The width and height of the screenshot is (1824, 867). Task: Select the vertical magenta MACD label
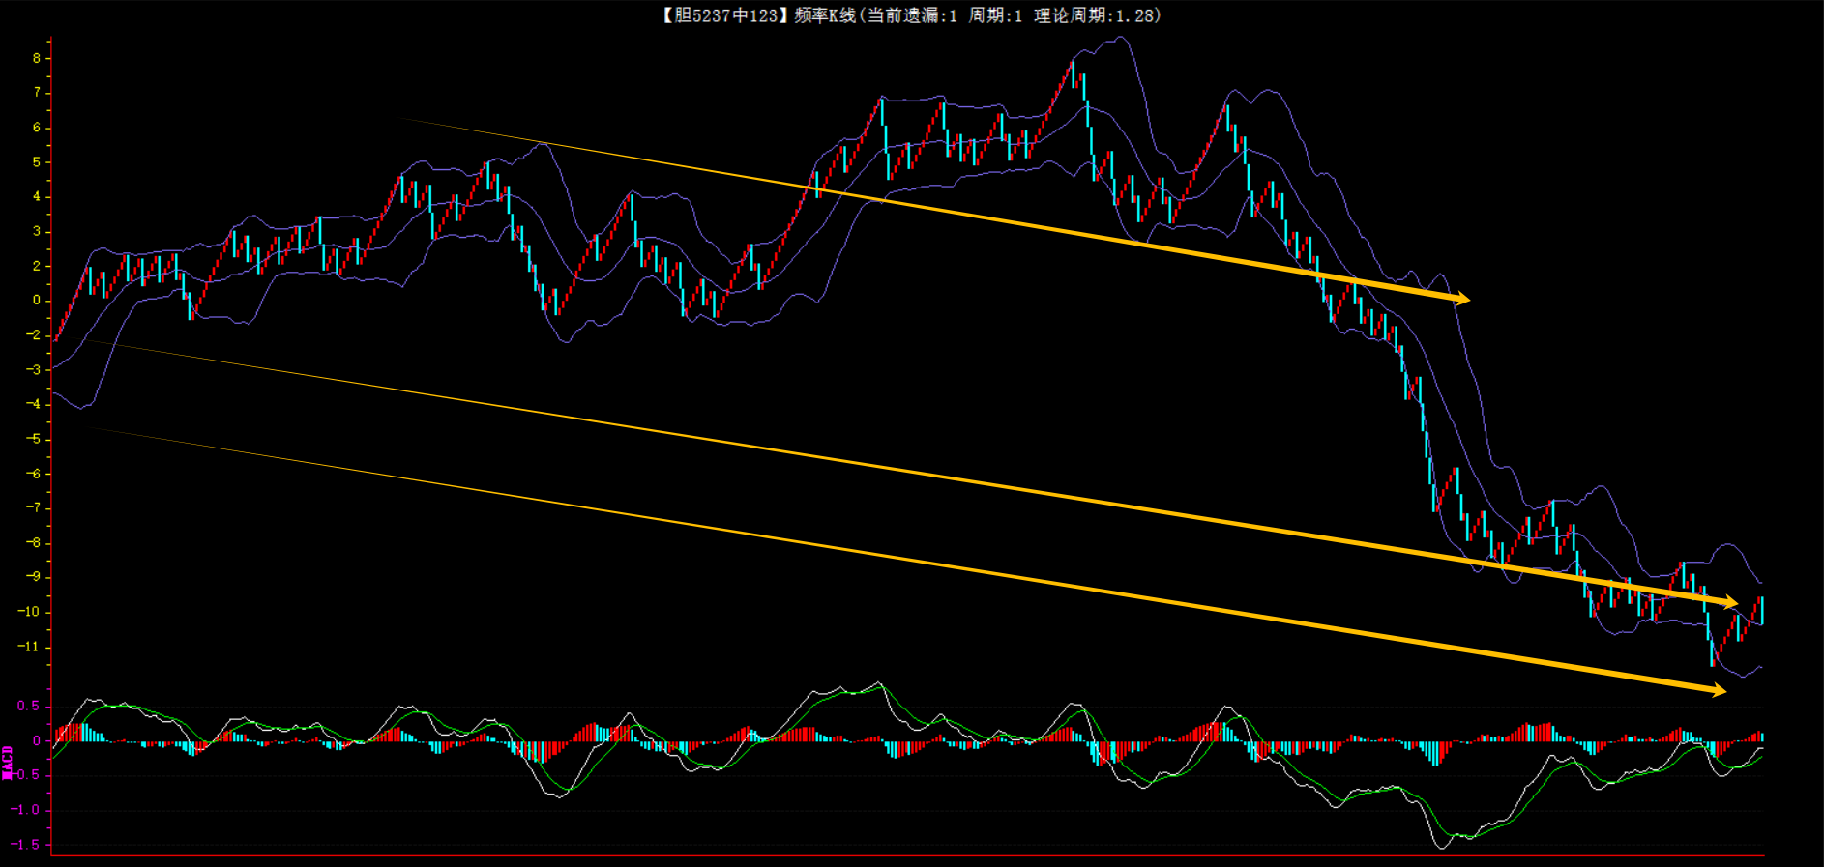(8, 762)
